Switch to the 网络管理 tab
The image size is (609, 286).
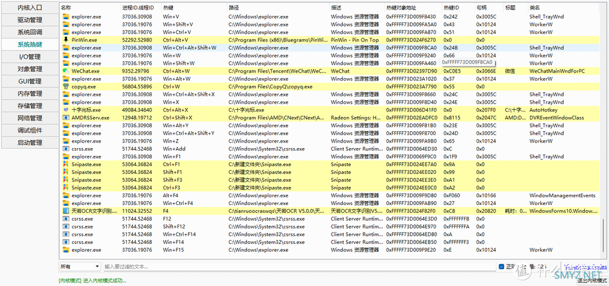click(30, 118)
